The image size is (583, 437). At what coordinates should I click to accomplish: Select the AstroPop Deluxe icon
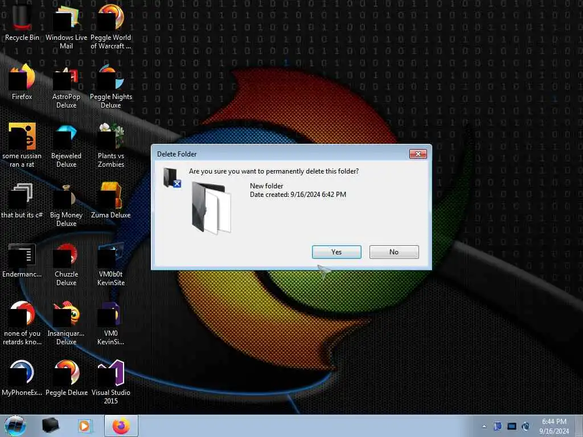pyautogui.click(x=66, y=86)
